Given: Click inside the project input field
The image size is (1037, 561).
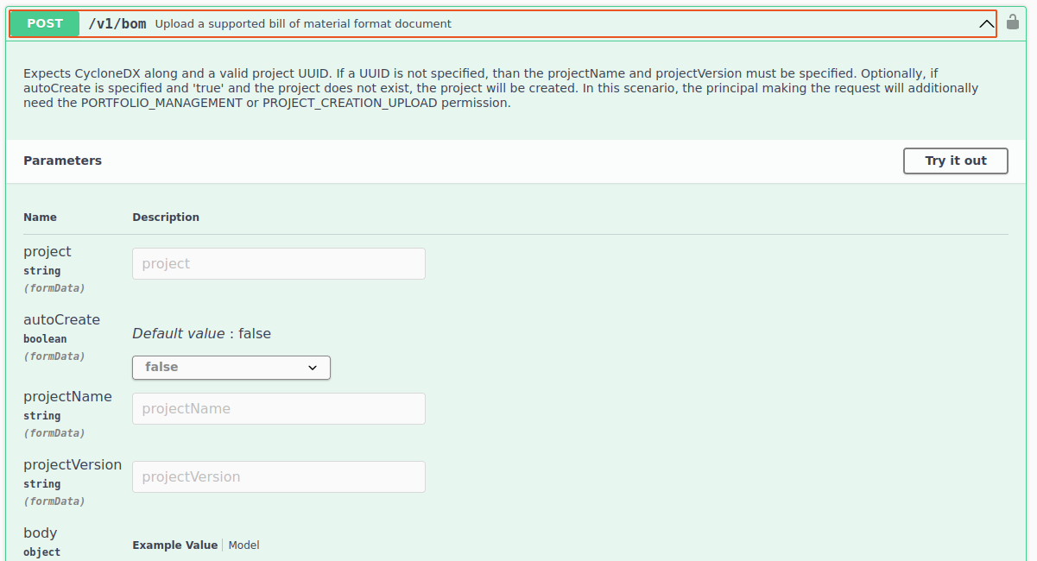Looking at the screenshot, I should (278, 263).
